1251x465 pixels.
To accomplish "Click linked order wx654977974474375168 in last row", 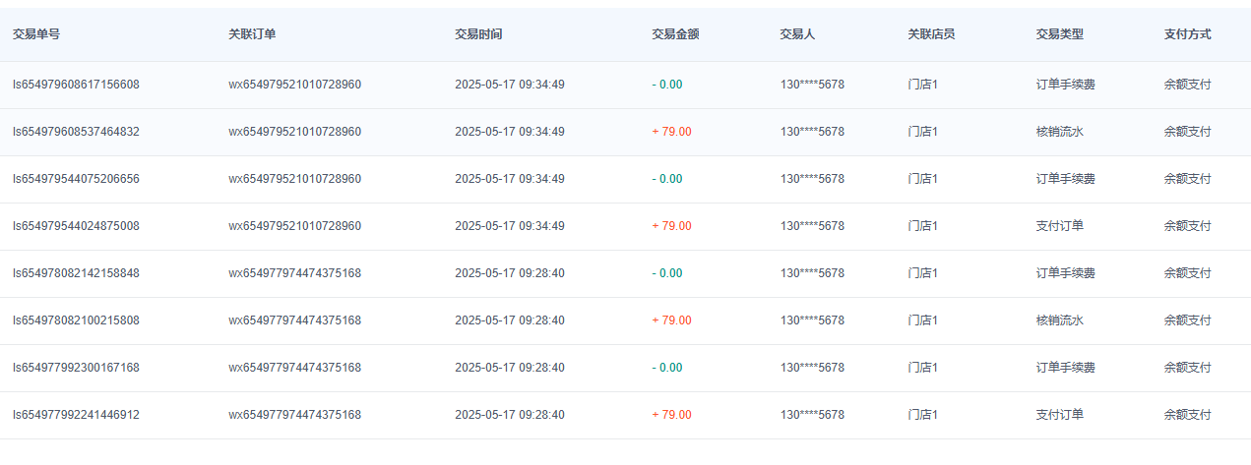I will click(x=295, y=415).
